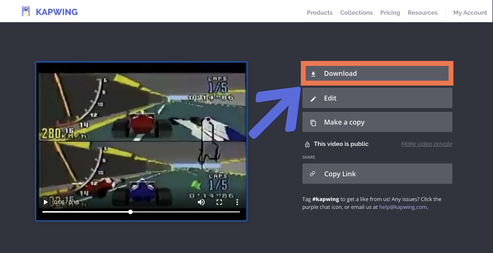Open the Collections nav item
The image size is (493, 253).
(x=356, y=13)
